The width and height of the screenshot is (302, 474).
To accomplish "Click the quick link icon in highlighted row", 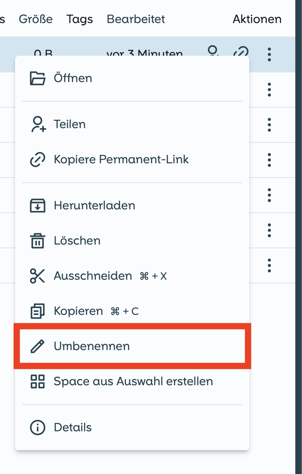I will pyautogui.click(x=241, y=52).
